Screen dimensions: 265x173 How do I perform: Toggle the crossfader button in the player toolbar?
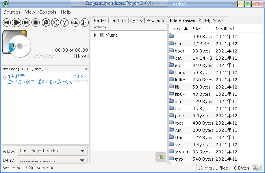click(64, 22)
